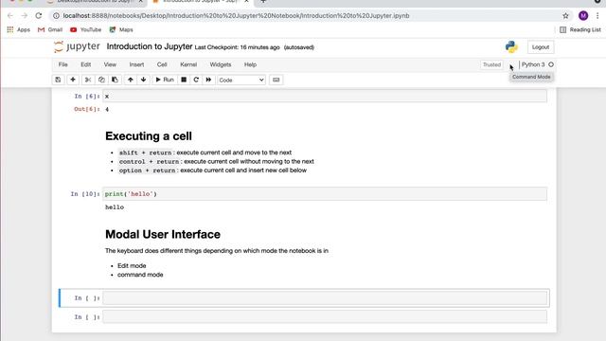606x341 pixels.
Task: Click the Python logo icon
Action: [x=511, y=46]
